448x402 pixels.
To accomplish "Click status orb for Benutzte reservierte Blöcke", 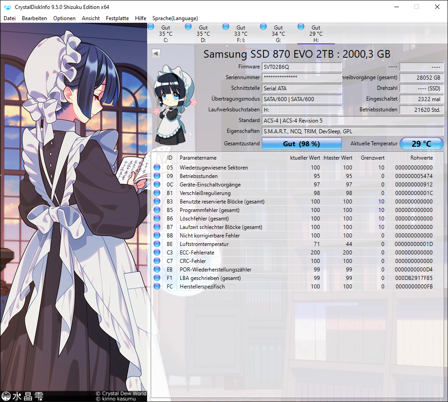I will pyautogui.click(x=157, y=201).
